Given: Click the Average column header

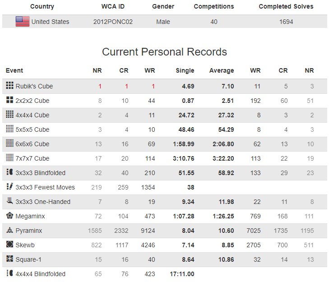Looking at the screenshot, I should coord(222,70).
